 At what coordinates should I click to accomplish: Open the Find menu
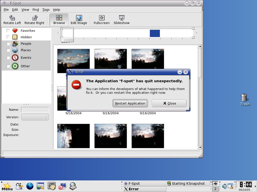(x=36, y=9)
